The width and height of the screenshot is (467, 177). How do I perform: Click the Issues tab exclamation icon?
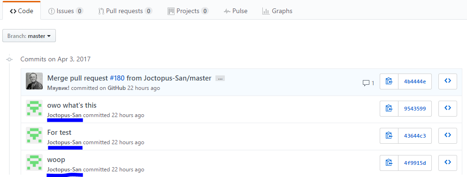[x=52, y=11]
